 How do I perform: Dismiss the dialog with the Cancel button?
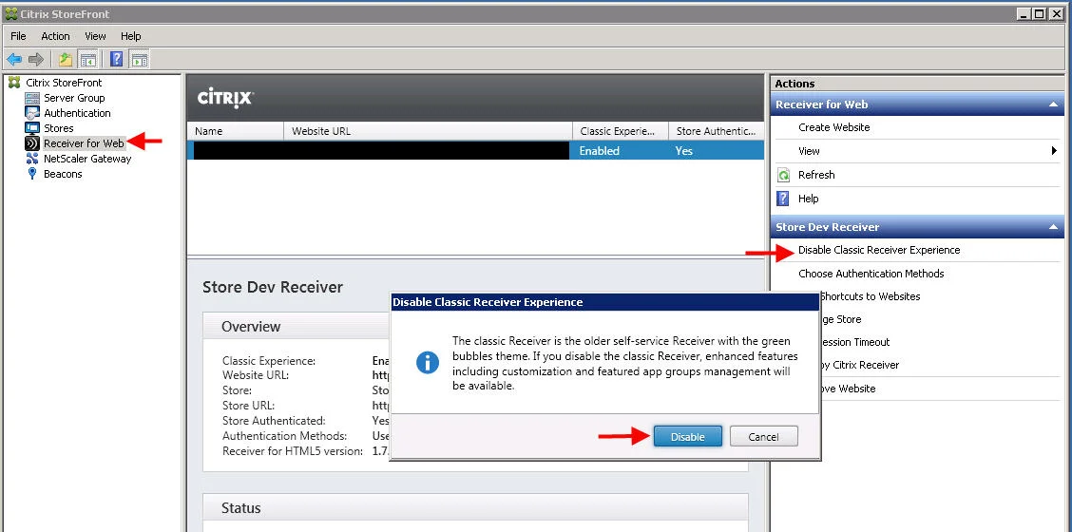[x=764, y=436]
